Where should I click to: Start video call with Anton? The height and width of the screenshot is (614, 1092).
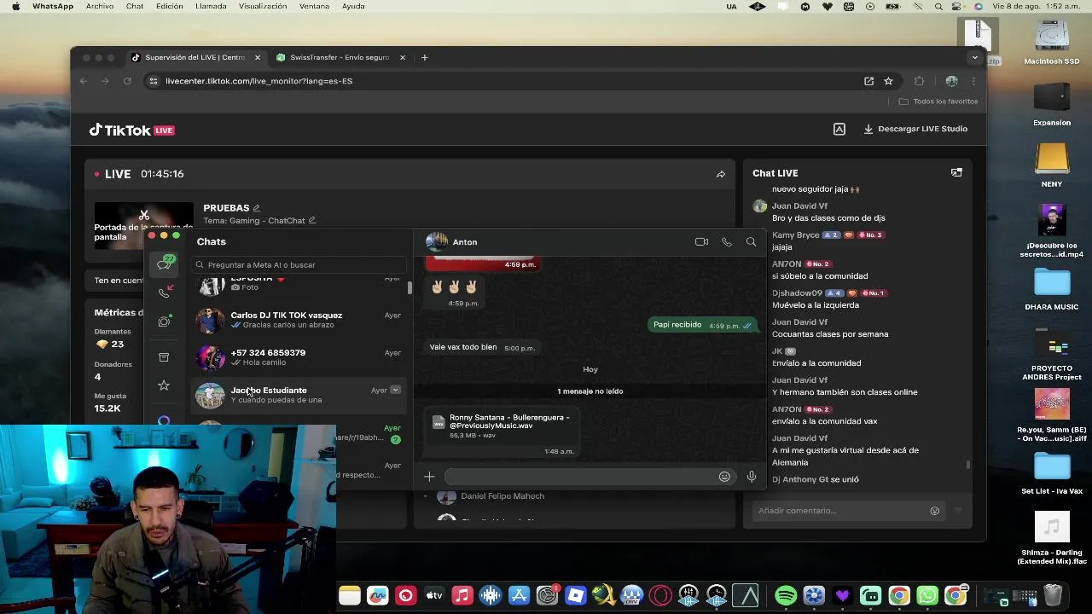coord(701,242)
